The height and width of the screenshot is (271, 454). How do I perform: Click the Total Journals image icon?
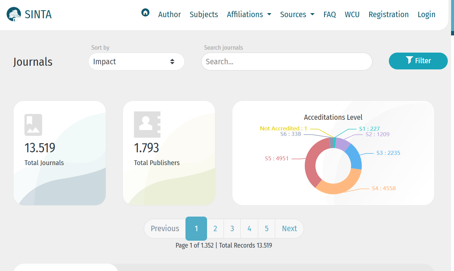coord(33,125)
